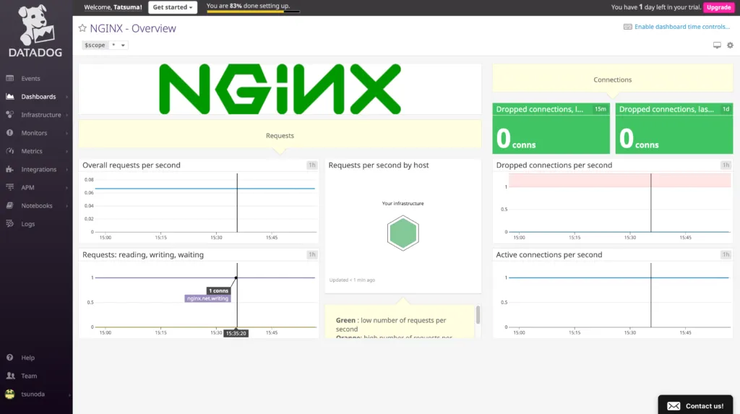Open the Team page
This screenshot has height=414, width=740.
[x=29, y=376]
